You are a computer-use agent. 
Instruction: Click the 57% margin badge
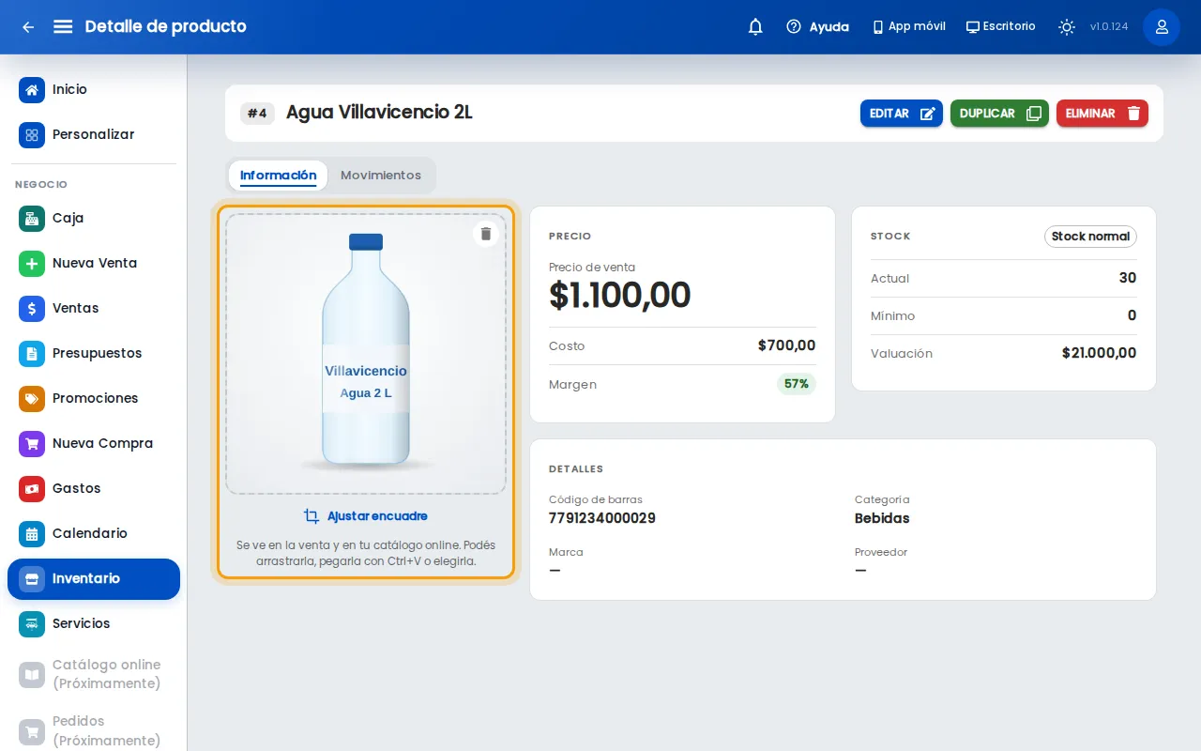[x=797, y=384]
